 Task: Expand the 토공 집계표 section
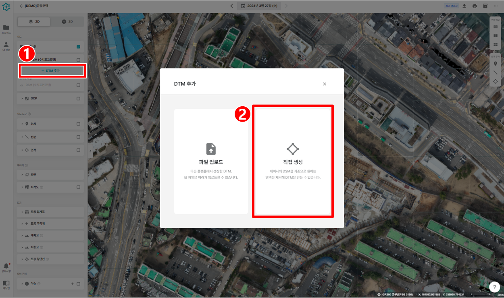(x=22, y=212)
